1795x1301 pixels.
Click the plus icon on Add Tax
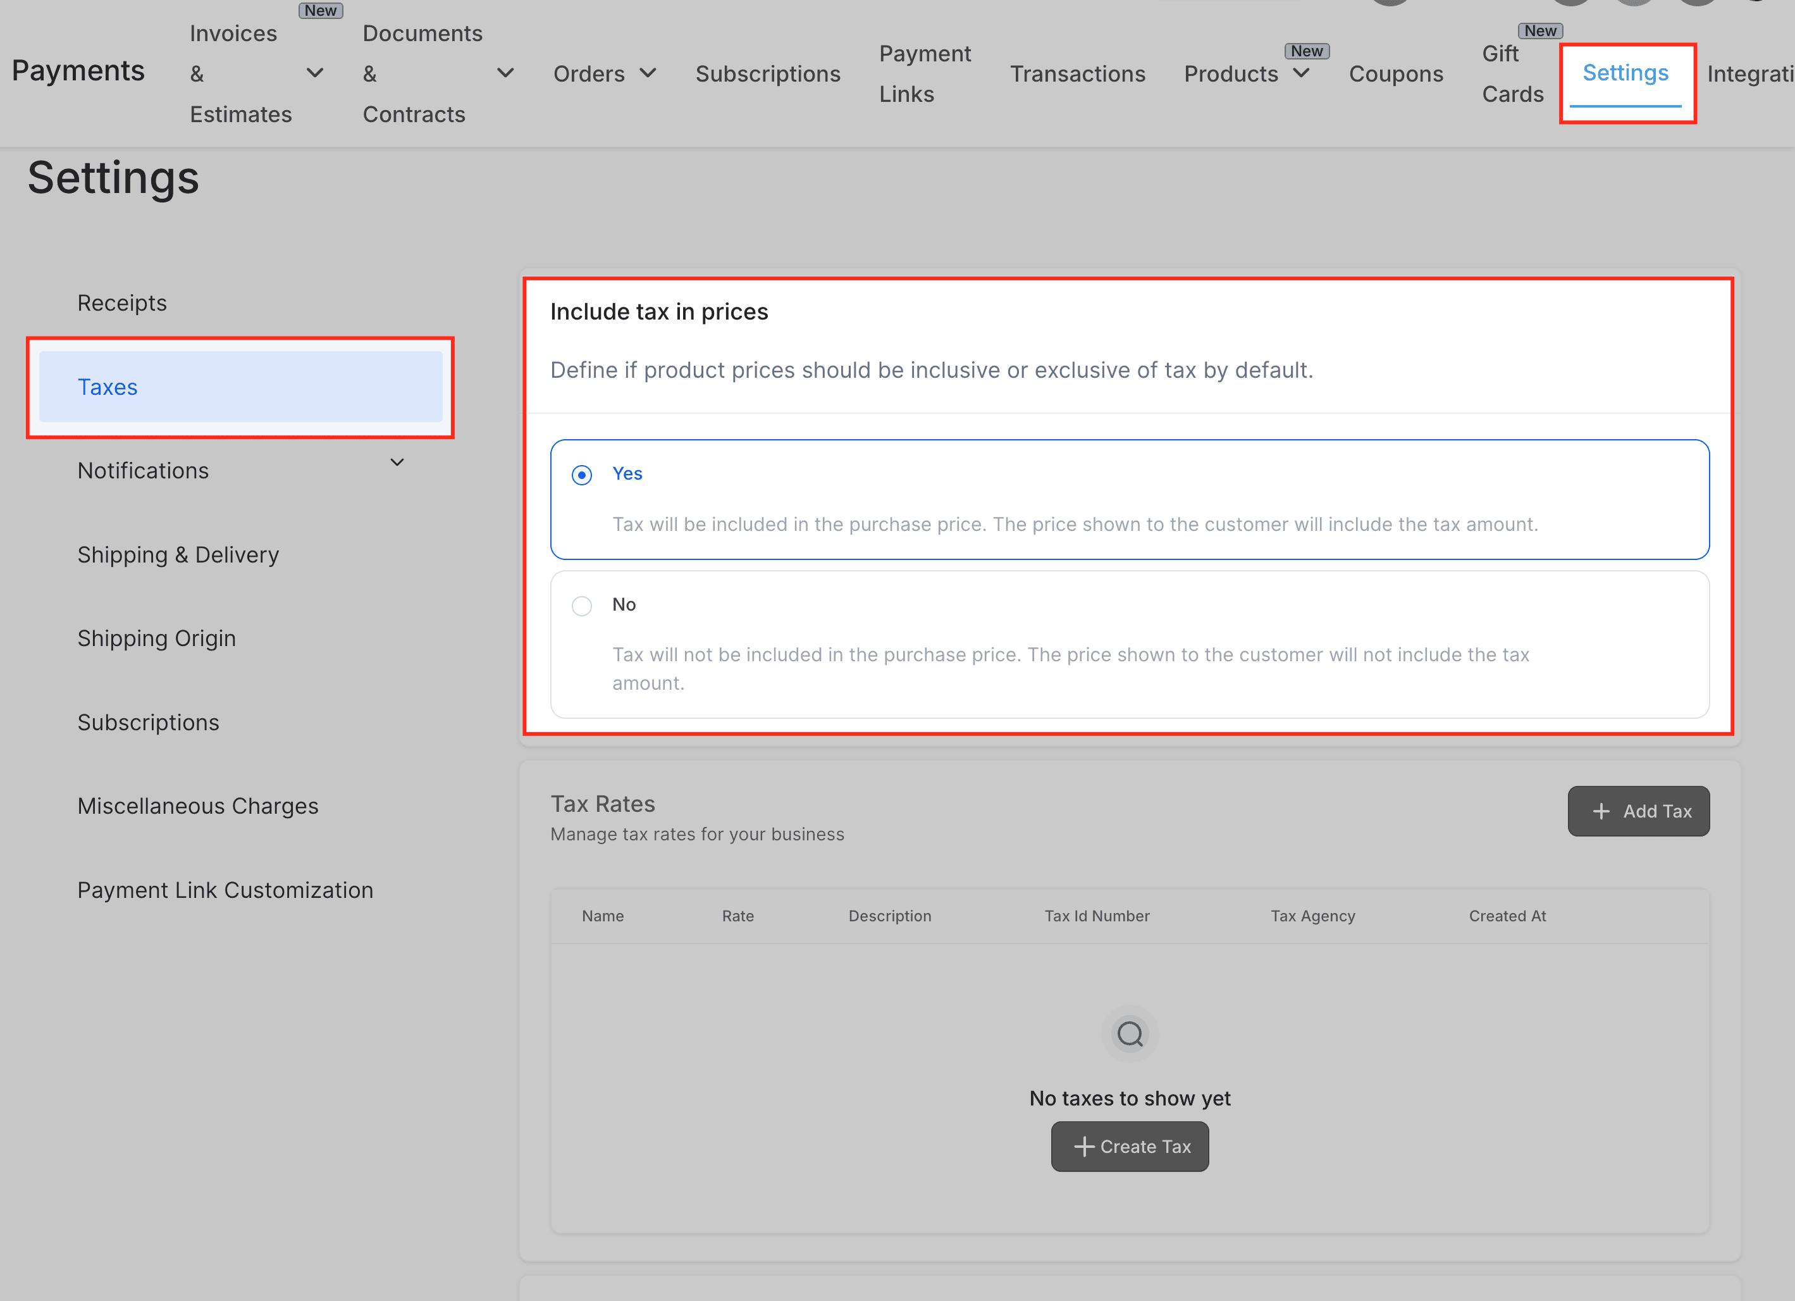[x=1601, y=811]
